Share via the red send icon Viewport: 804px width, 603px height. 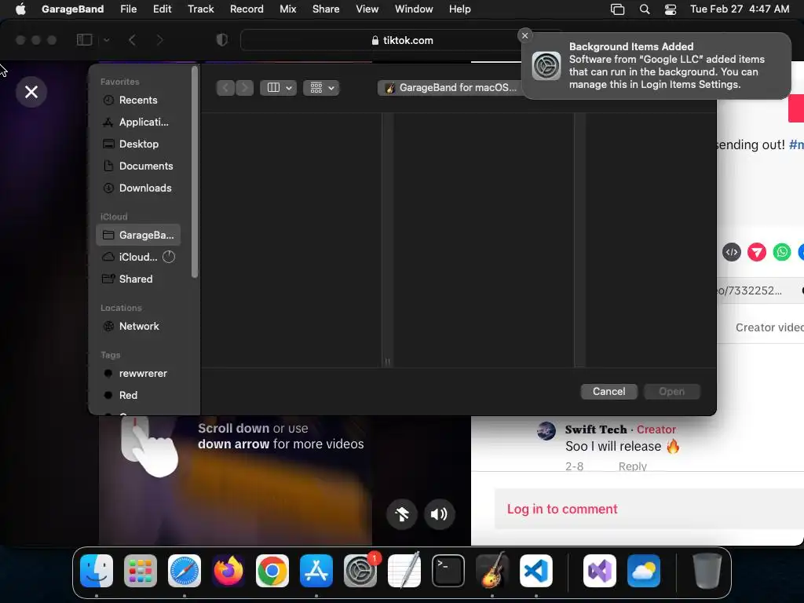[757, 252]
